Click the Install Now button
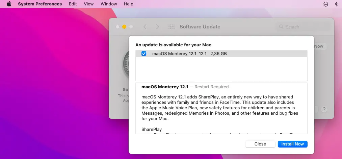342x159 pixels. (292, 144)
